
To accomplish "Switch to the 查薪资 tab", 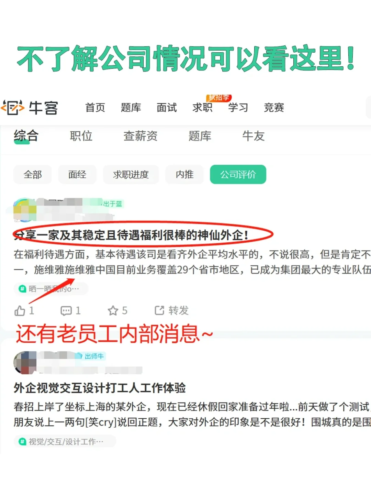I will coord(140,136).
